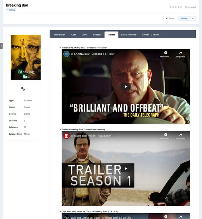Click the Share link in header
The image size is (202, 219).
tap(170, 19)
